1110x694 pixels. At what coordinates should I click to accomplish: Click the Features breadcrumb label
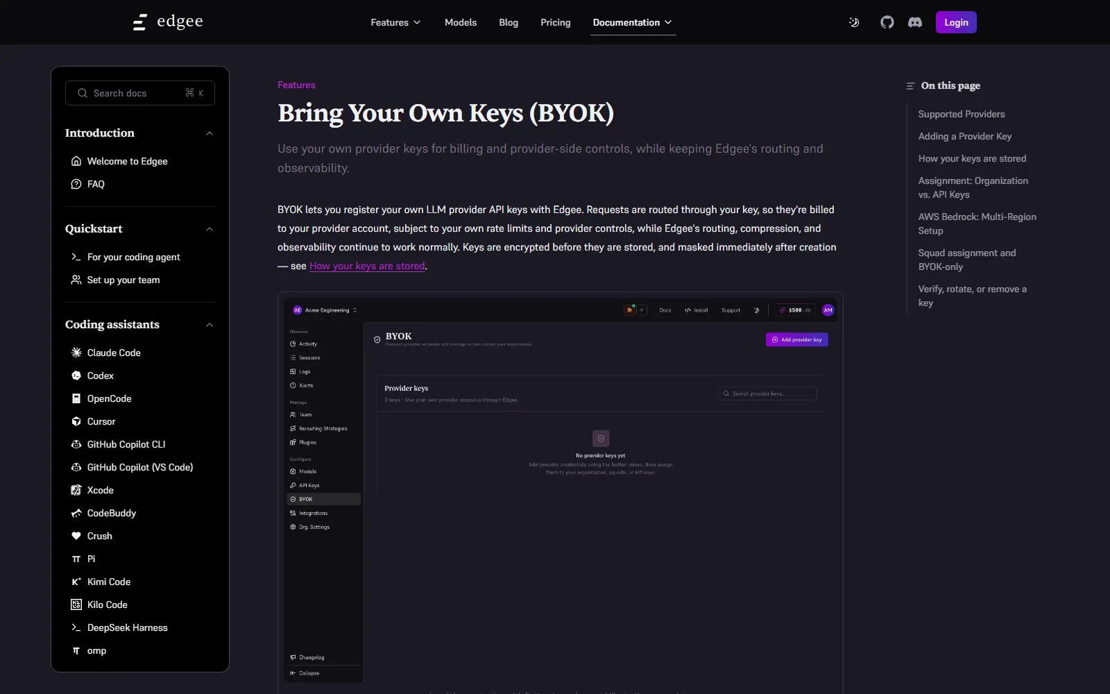[296, 85]
